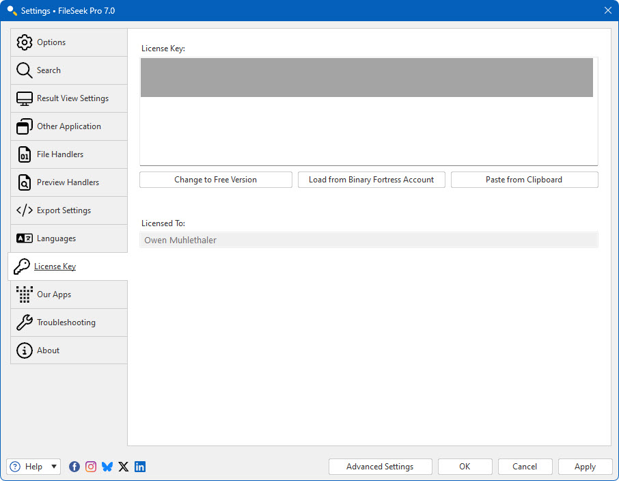Click the Export Settings code brackets icon

click(x=25, y=210)
